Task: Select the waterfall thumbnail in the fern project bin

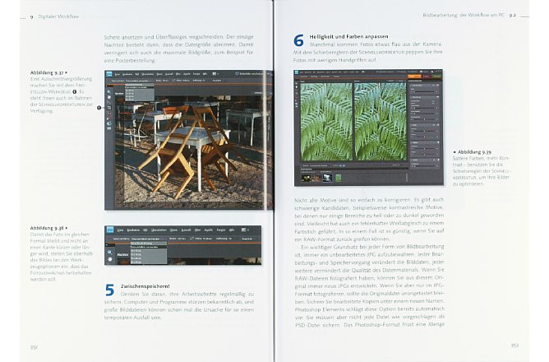Action: [328, 178]
